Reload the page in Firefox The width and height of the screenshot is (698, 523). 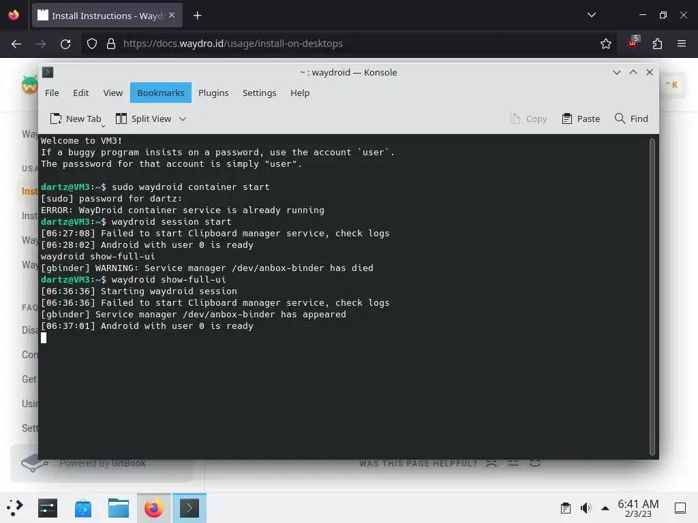[65, 44]
